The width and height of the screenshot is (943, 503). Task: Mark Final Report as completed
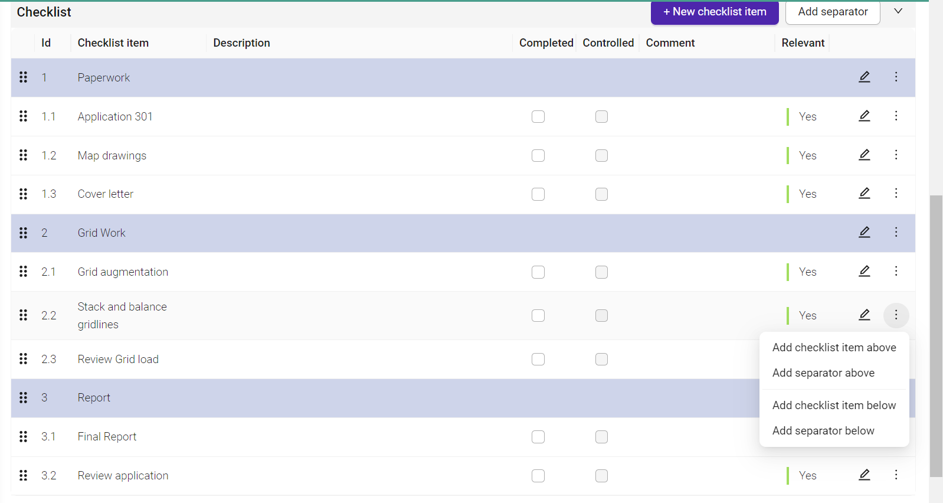538,437
